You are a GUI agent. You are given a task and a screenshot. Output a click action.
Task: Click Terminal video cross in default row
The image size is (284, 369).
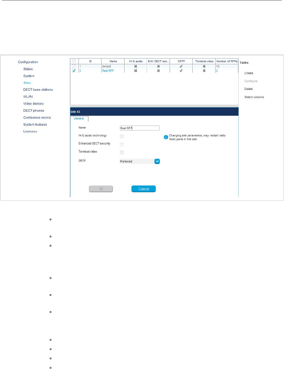tap(204, 66)
